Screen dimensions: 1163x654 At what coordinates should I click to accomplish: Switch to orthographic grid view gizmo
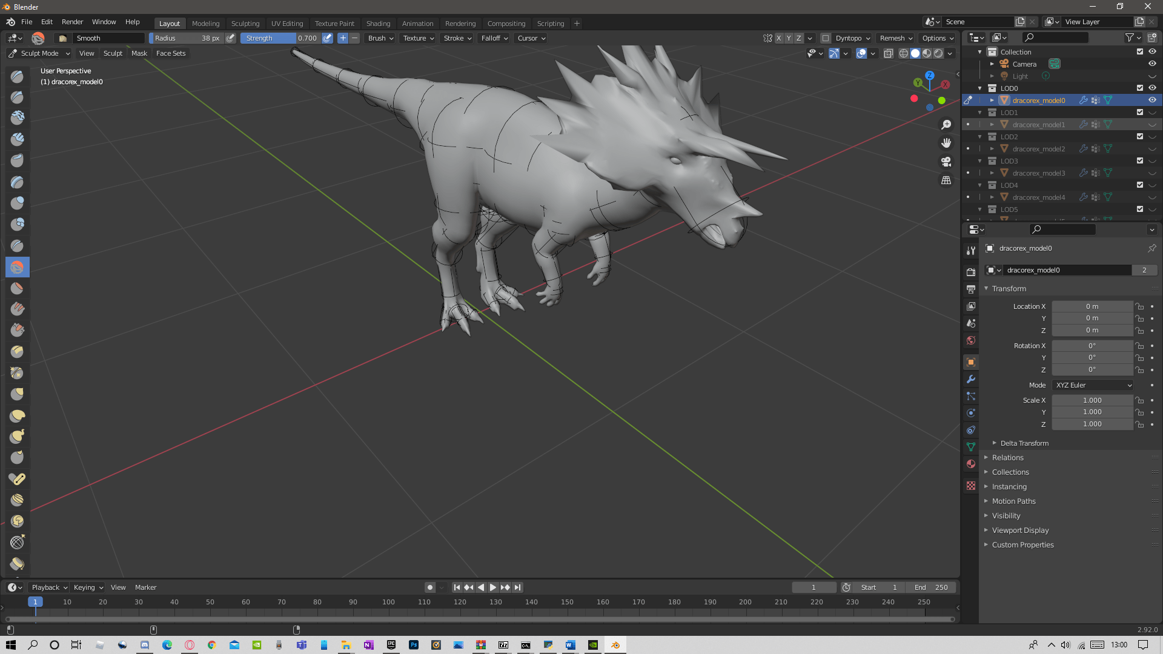(x=946, y=180)
